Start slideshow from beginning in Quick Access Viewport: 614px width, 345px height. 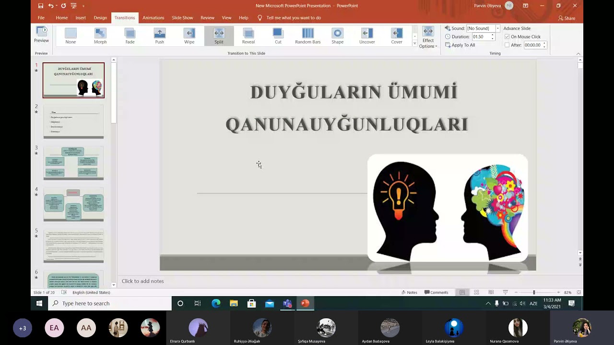coord(73,6)
